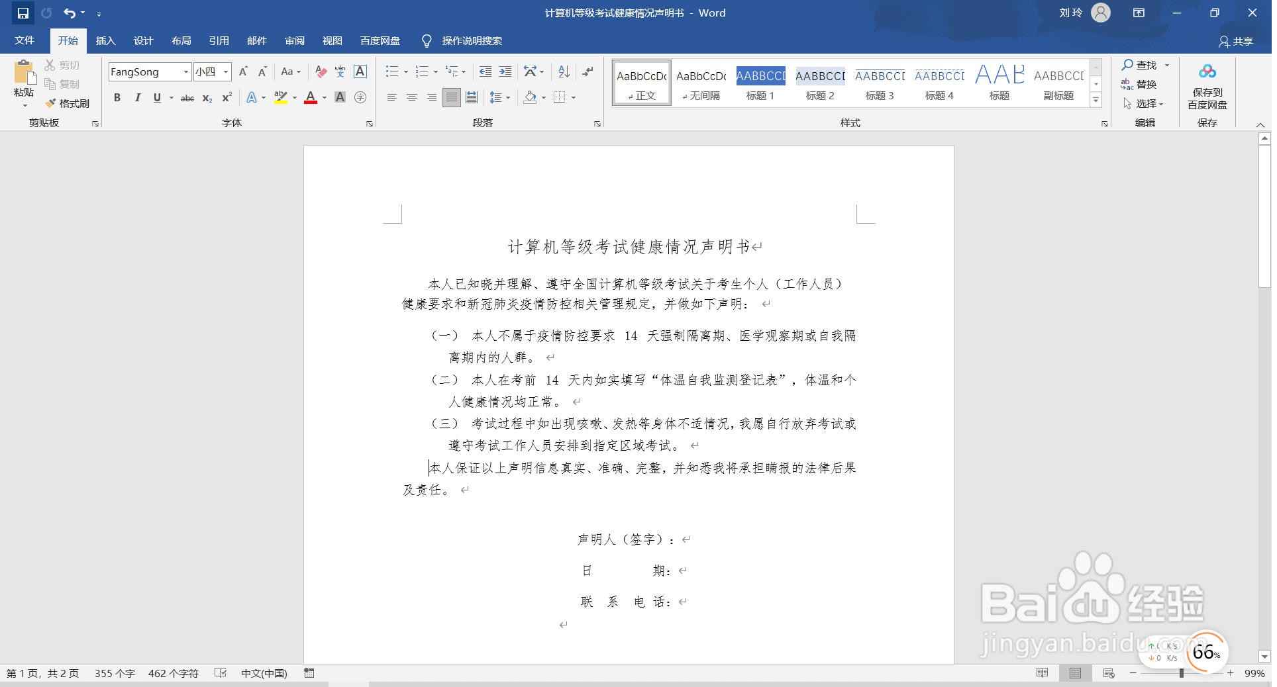Image resolution: width=1277 pixels, height=687 pixels.
Task: Open bullet list style dropdown
Action: pos(406,71)
